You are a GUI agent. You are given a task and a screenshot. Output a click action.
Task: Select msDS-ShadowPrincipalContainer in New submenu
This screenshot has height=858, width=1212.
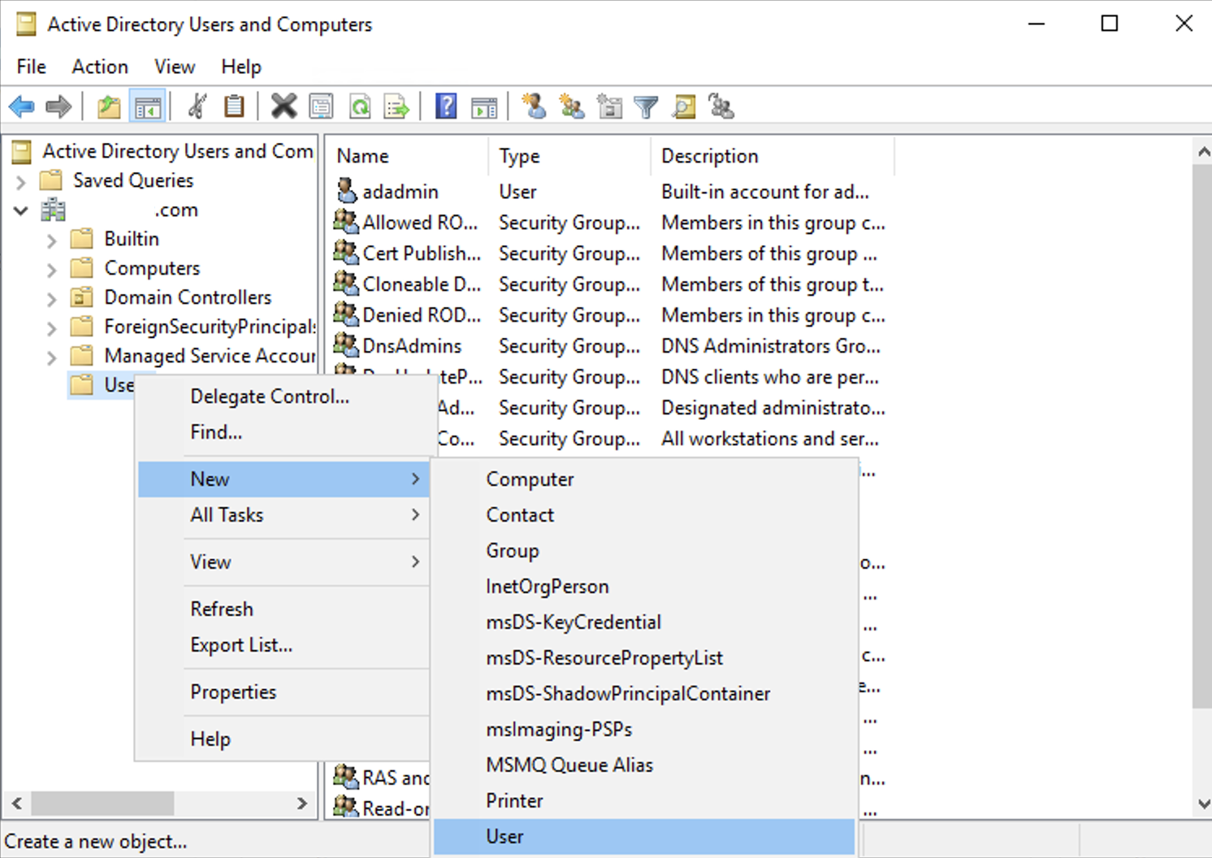click(x=644, y=693)
